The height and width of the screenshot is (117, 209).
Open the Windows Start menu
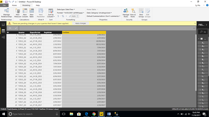click(4, 114)
